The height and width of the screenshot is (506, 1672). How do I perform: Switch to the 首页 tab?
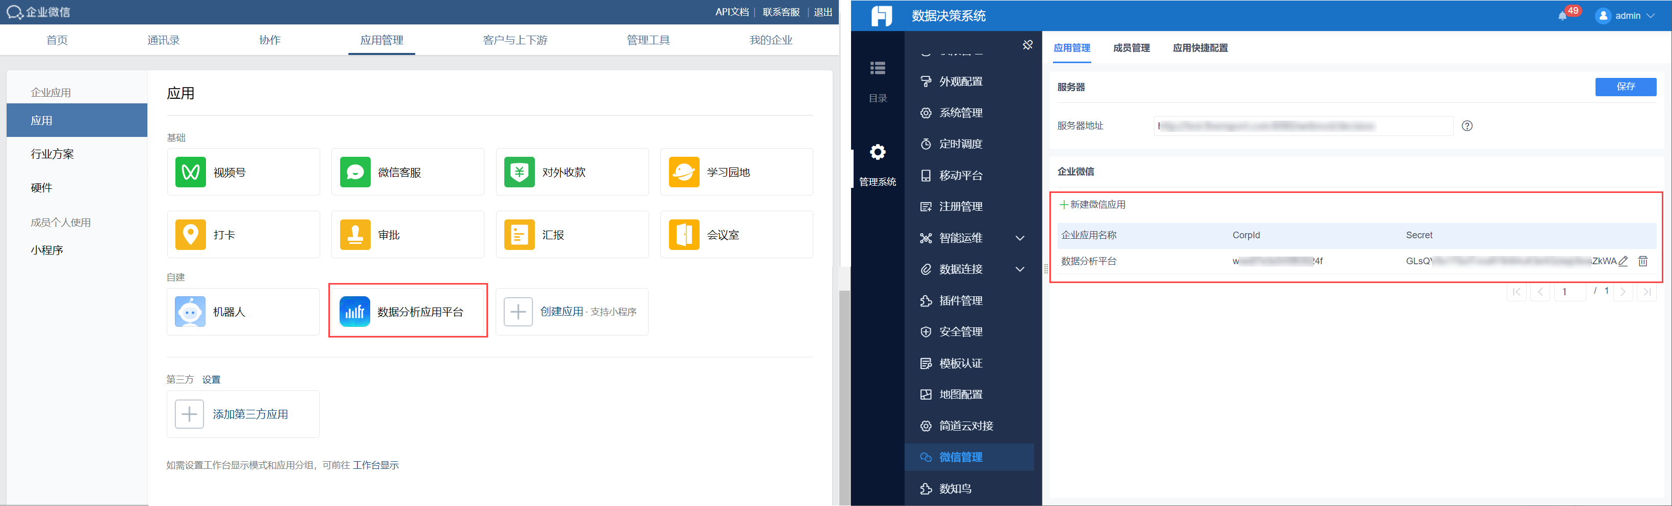click(57, 40)
